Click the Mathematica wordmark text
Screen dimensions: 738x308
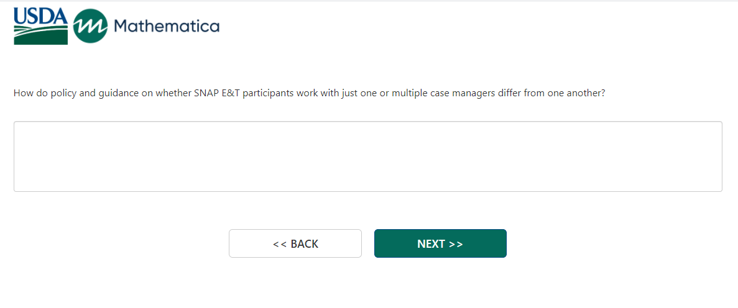(x=167, y=26)
